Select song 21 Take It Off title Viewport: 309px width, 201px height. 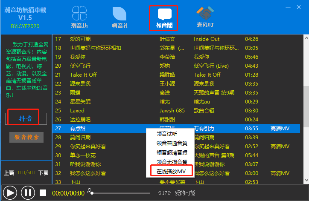pyautogui.click(x=83, y=75)
